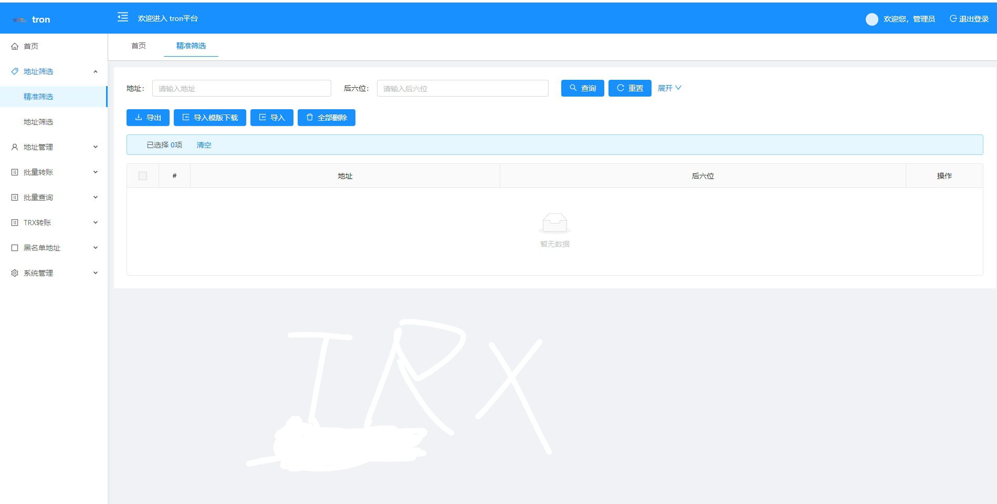Click the 全部删除 delete all button
997x504 pixels.
pos(326,118)
